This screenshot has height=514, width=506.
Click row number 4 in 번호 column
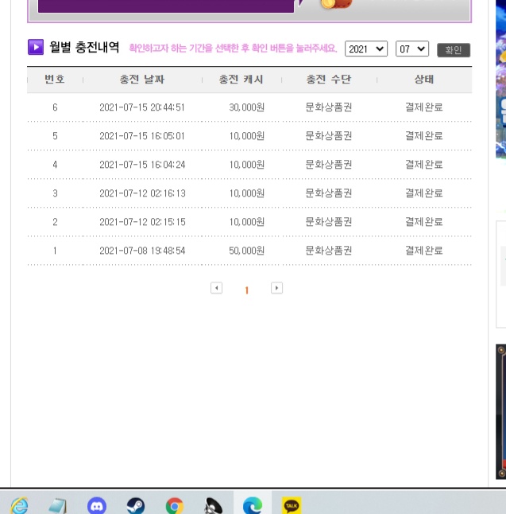click(x=55, y=164)
